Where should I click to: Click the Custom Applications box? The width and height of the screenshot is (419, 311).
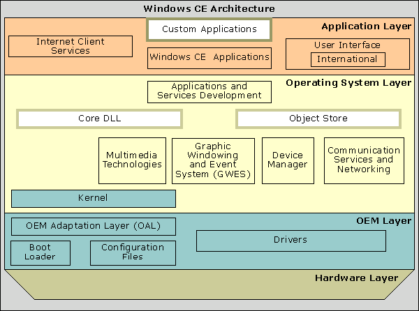[209, 30]
